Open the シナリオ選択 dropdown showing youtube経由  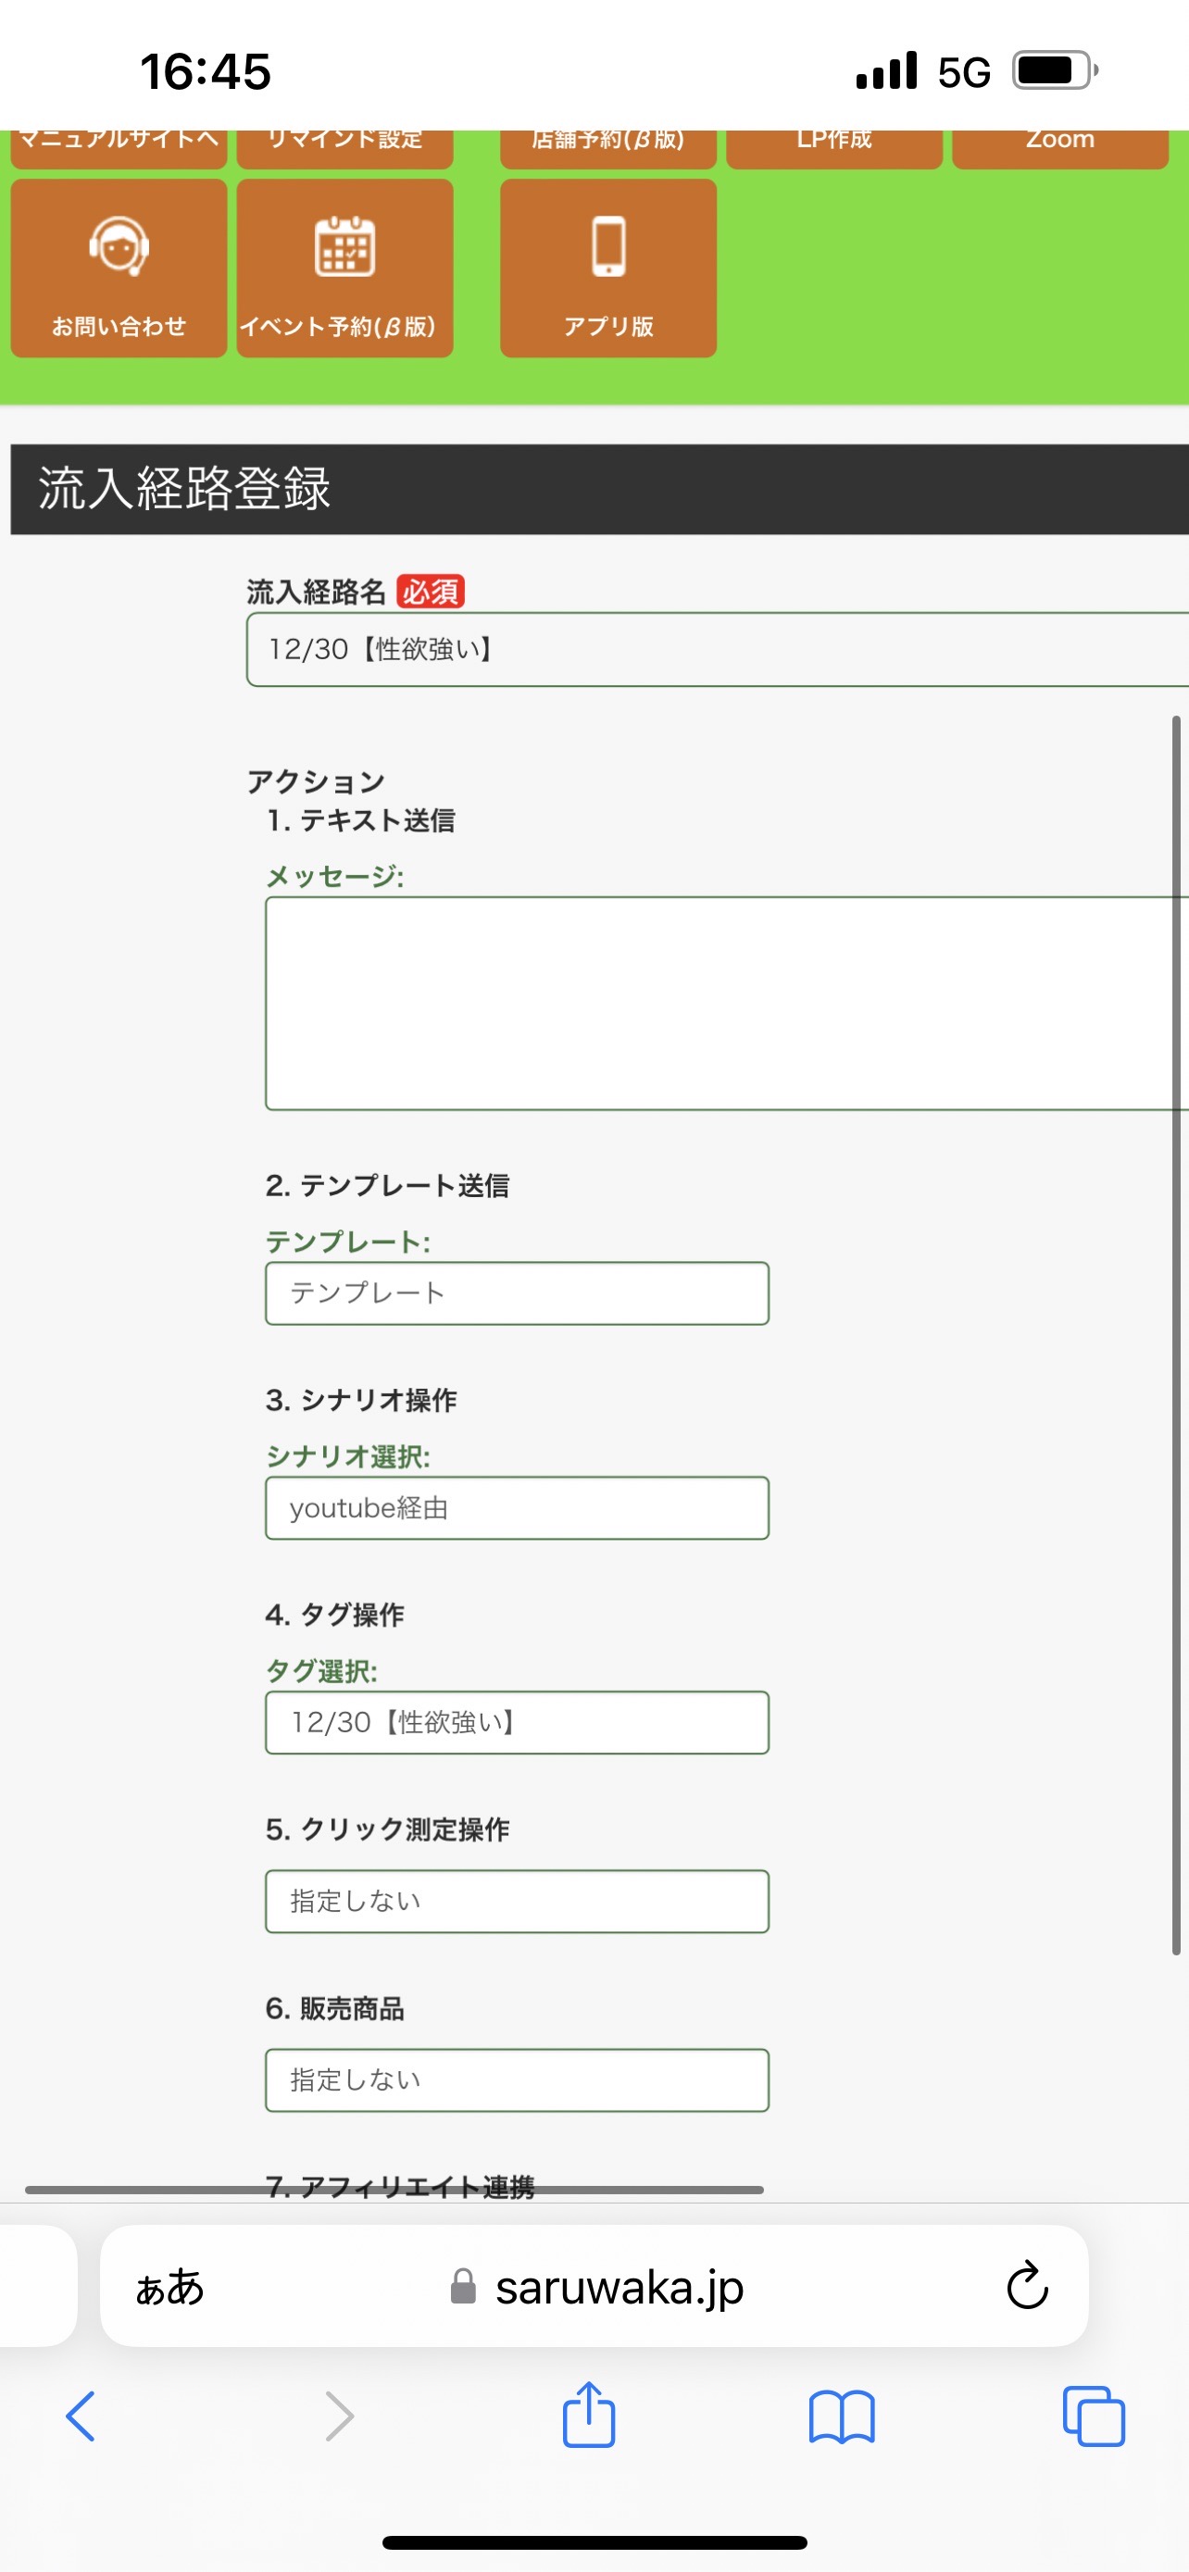[x=517, y=1507]
